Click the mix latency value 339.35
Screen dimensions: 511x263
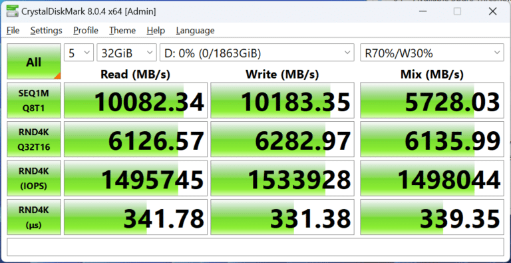click(x=432, y=217)
